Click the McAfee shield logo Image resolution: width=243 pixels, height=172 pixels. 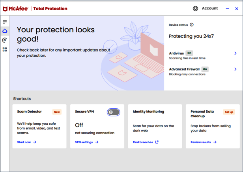pos(6,8)
